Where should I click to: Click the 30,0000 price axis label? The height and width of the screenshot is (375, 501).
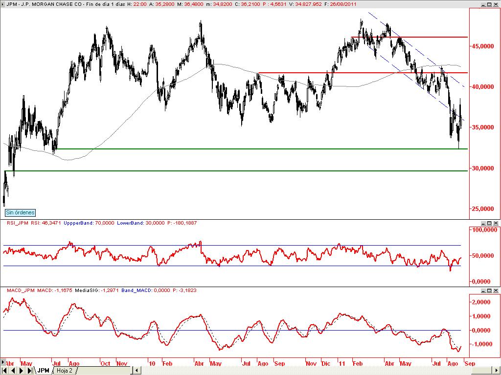[x=483, y=168]
